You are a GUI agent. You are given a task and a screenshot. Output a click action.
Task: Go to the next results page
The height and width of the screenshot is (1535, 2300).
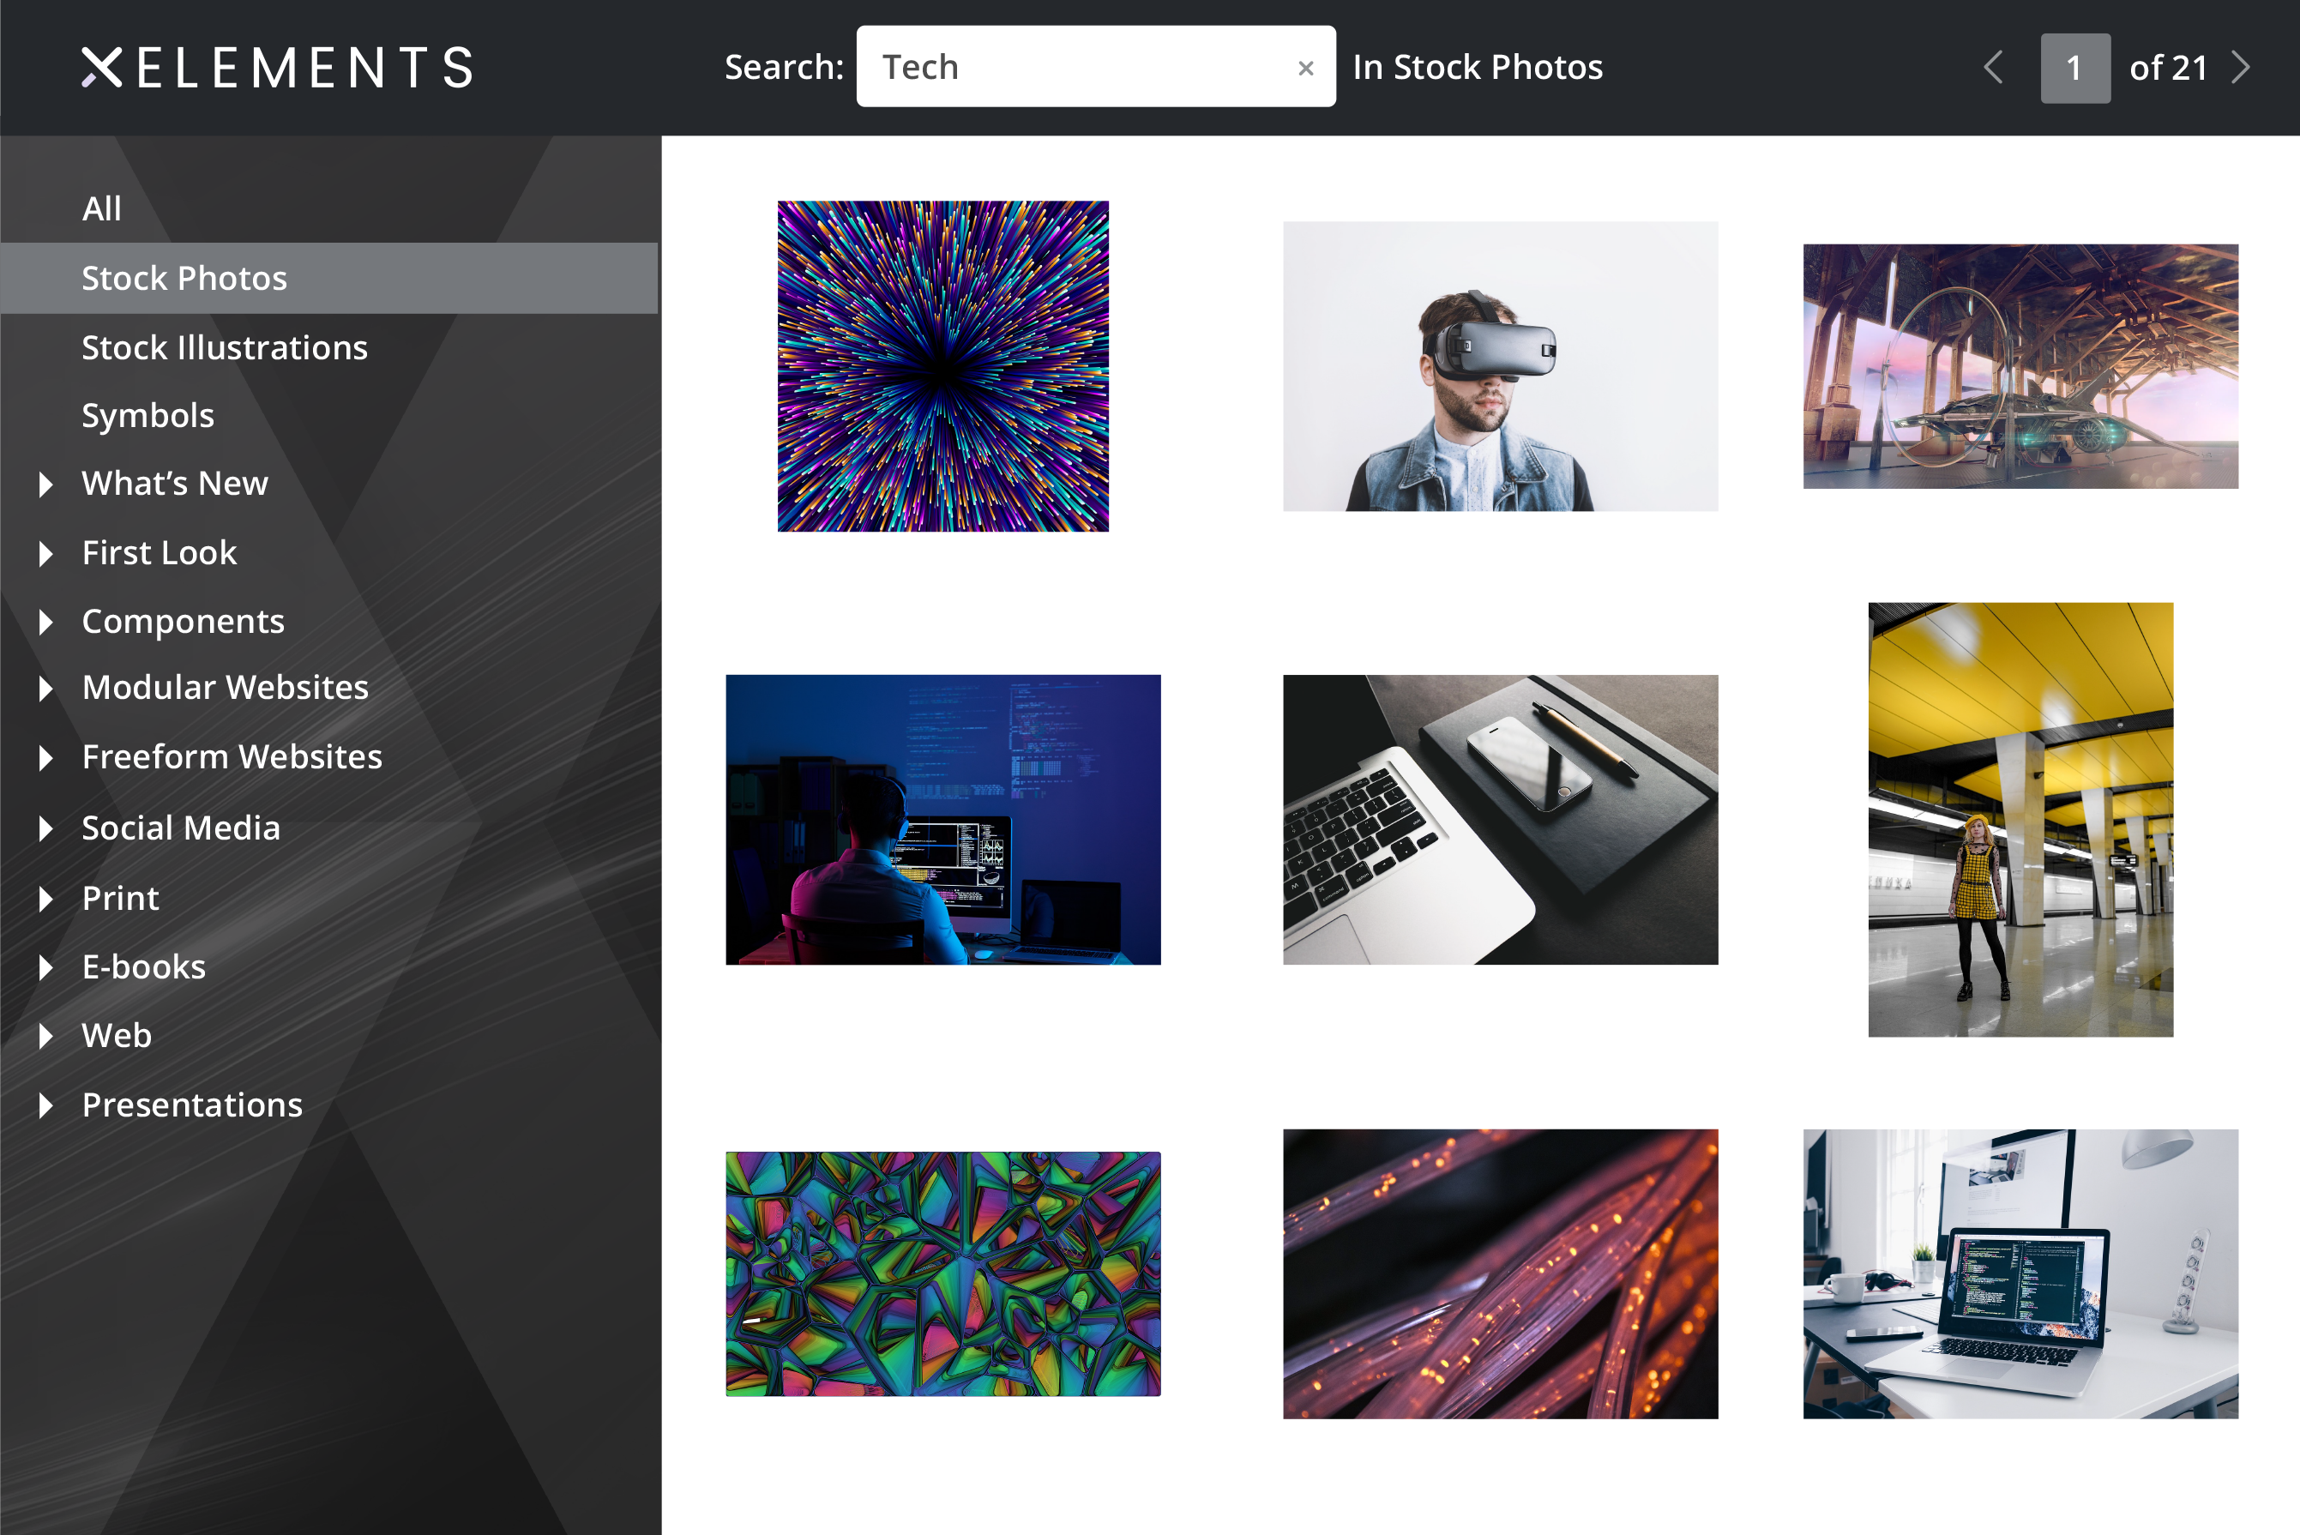click(2242, 67)
